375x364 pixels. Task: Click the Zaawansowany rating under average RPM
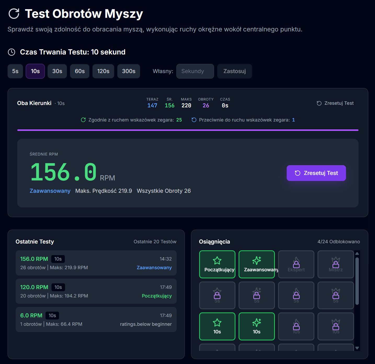coord(50,191)
